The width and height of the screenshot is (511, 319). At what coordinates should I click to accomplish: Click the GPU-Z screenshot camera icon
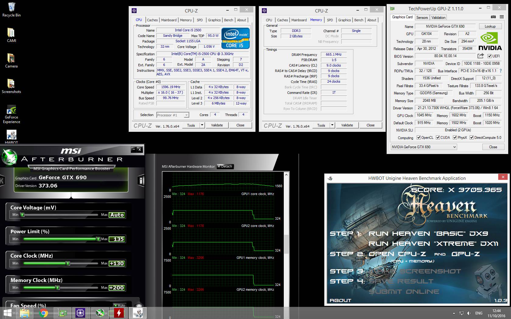(x=493, y=17)
